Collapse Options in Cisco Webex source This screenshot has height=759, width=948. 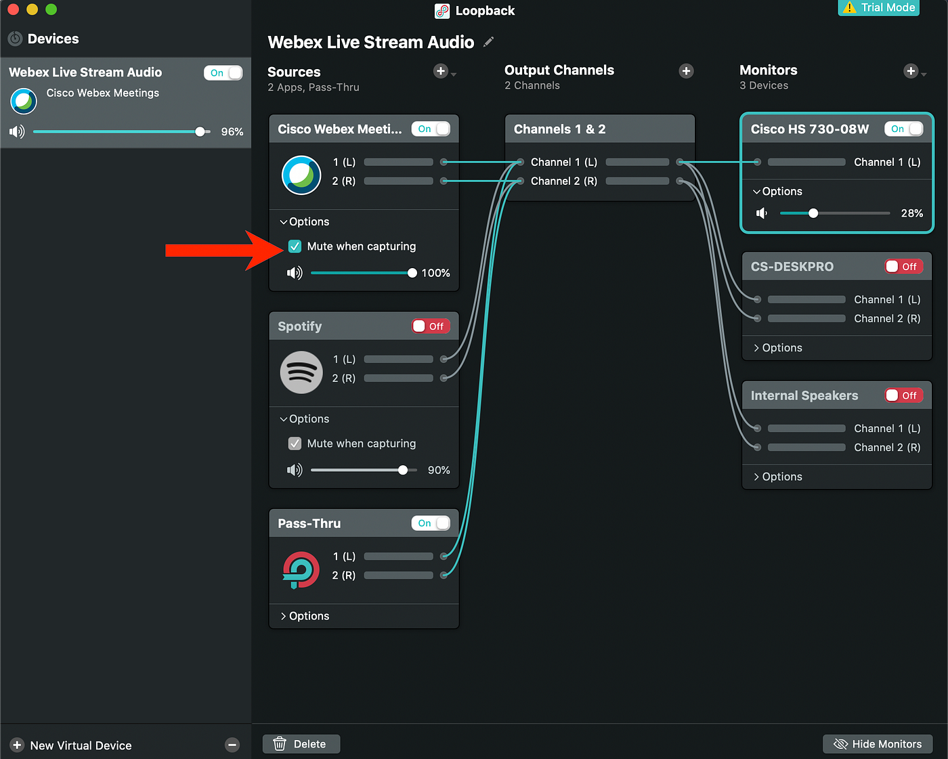(304, 221)
